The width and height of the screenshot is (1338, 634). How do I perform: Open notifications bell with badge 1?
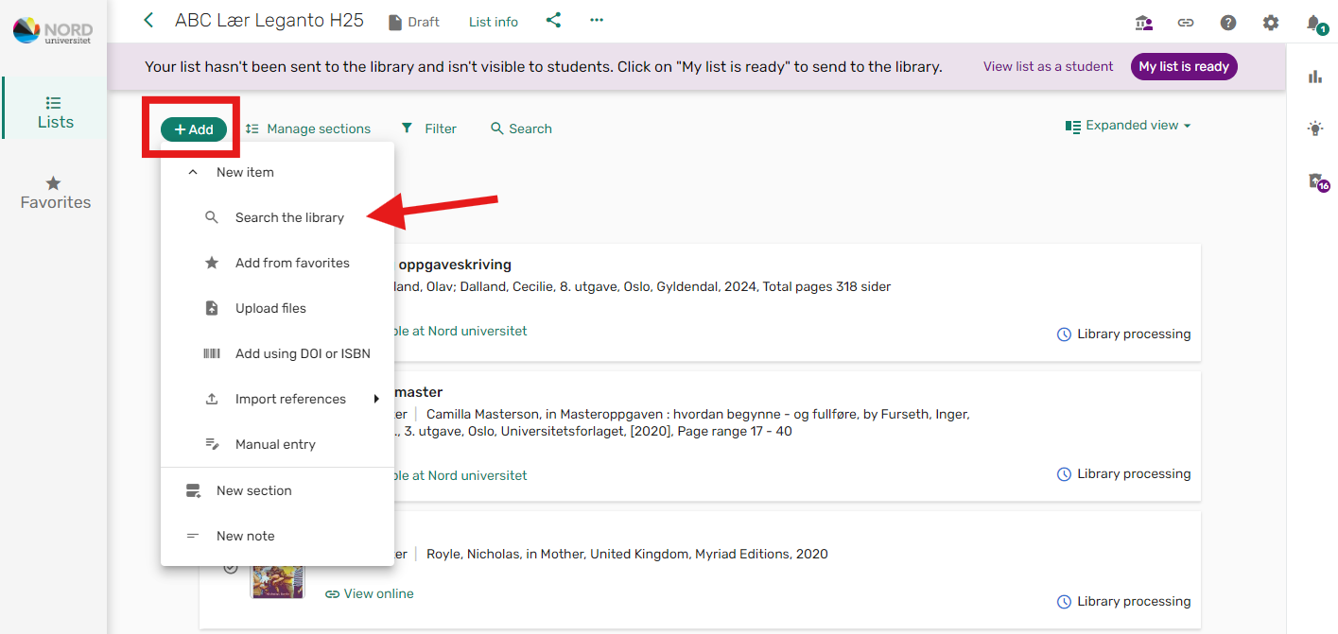click(x=1314, y=23)
